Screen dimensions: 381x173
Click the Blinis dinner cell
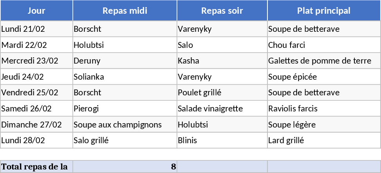(222, 140)
